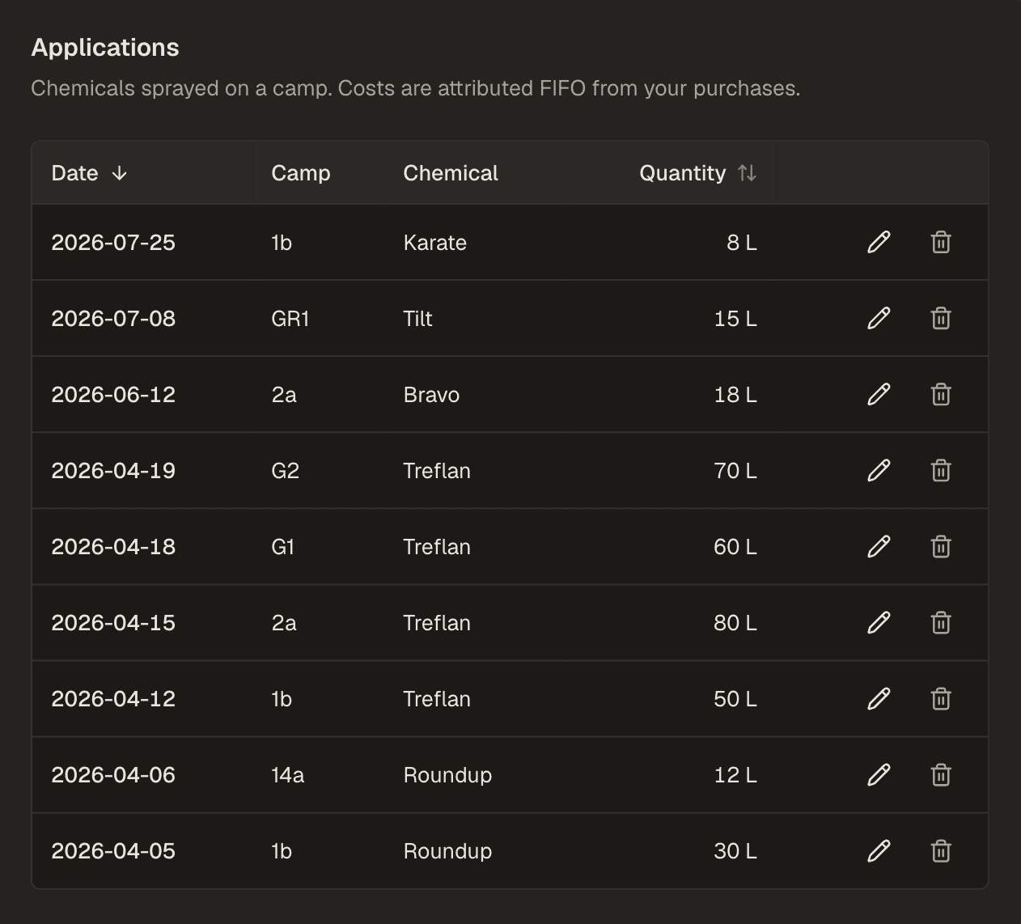The height and width of the screenshot is (924, 1021).
Task: Delete the Bravo application row
Action: (x=940, y=394)
